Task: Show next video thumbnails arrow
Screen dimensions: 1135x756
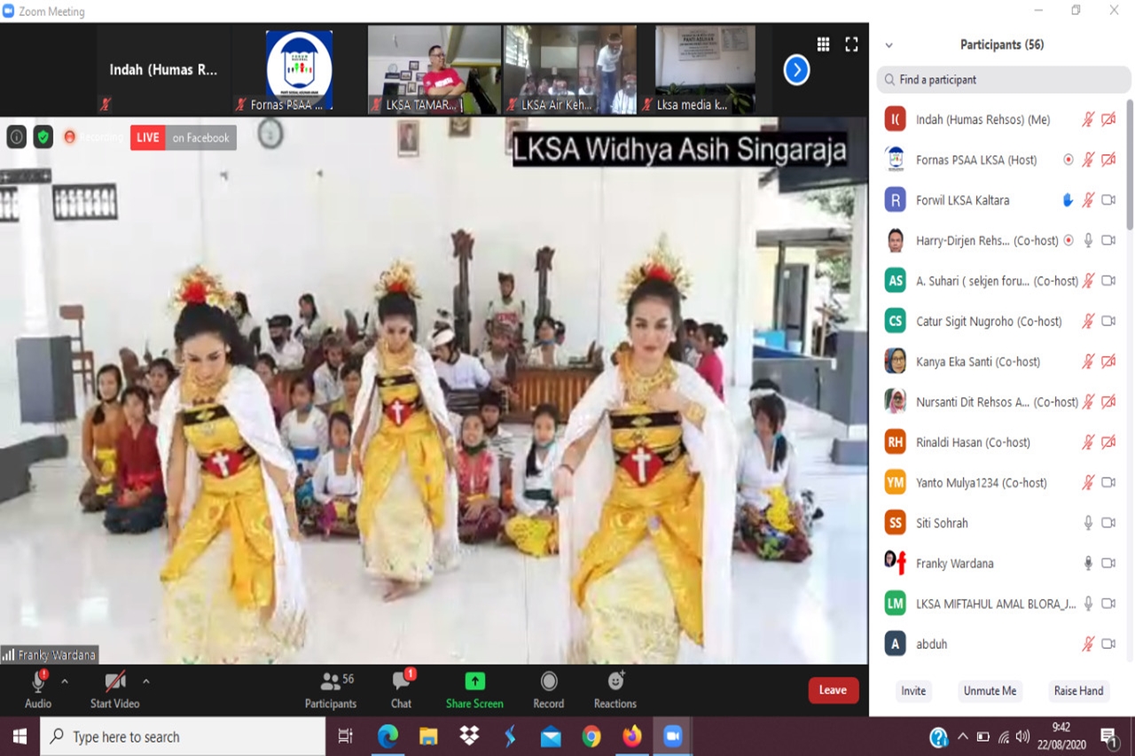Action: click(796, 69)
